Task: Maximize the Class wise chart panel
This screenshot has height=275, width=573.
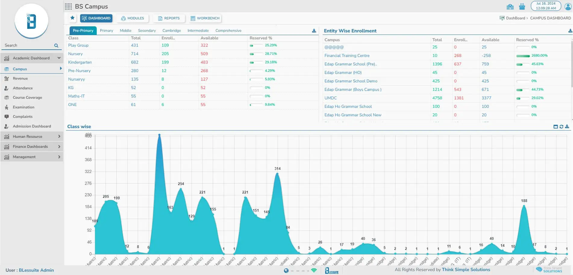Action: click(x=556, y=127)
